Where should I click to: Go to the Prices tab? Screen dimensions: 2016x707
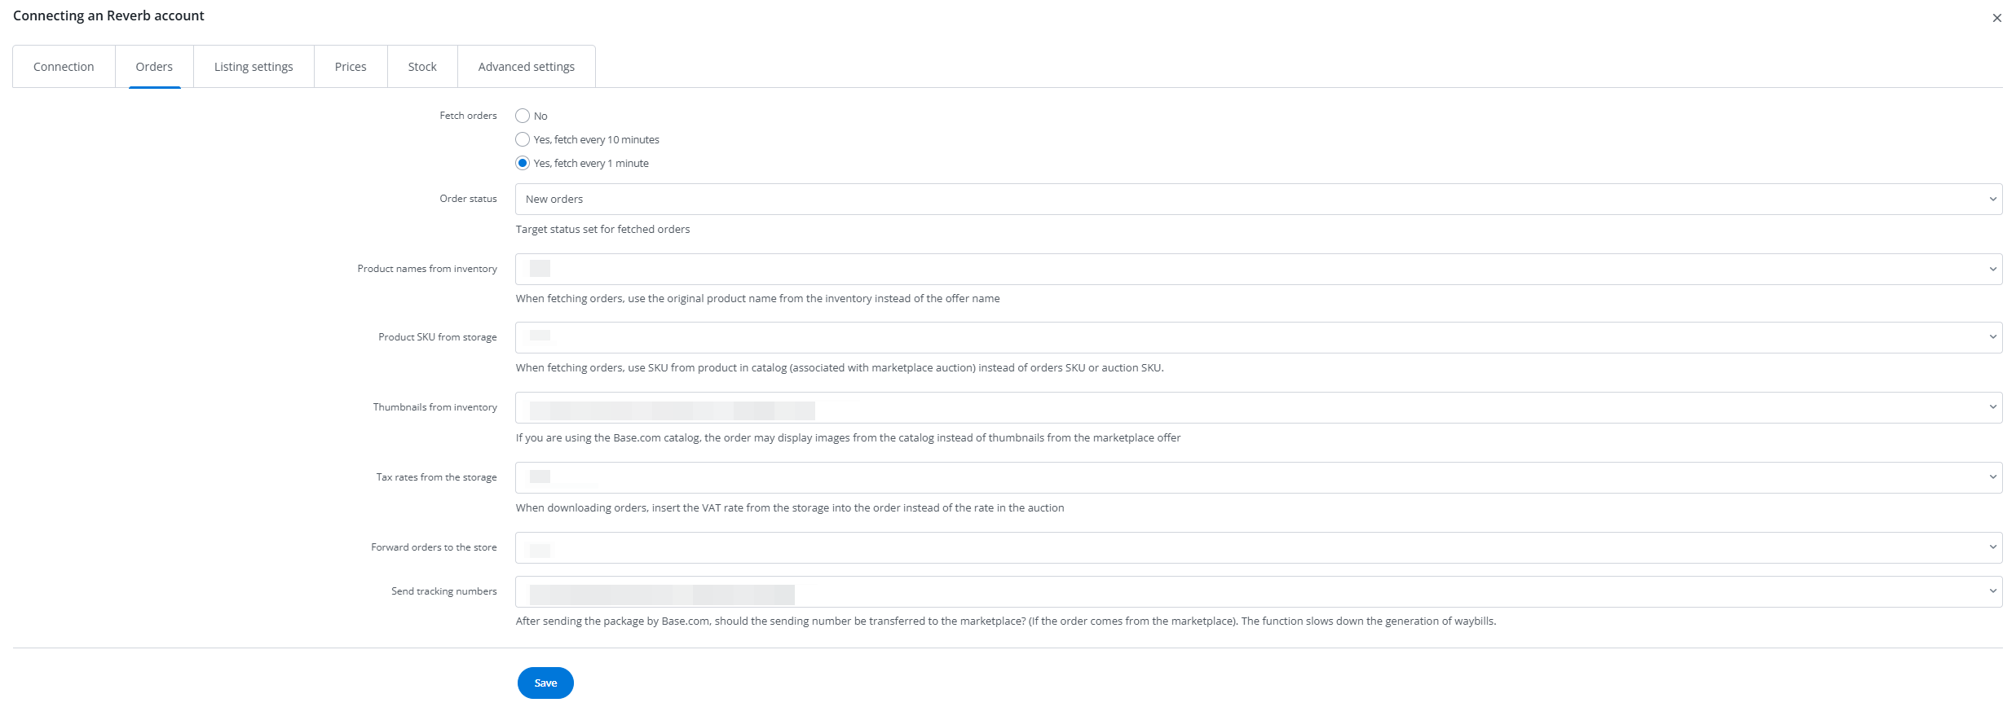351,67
